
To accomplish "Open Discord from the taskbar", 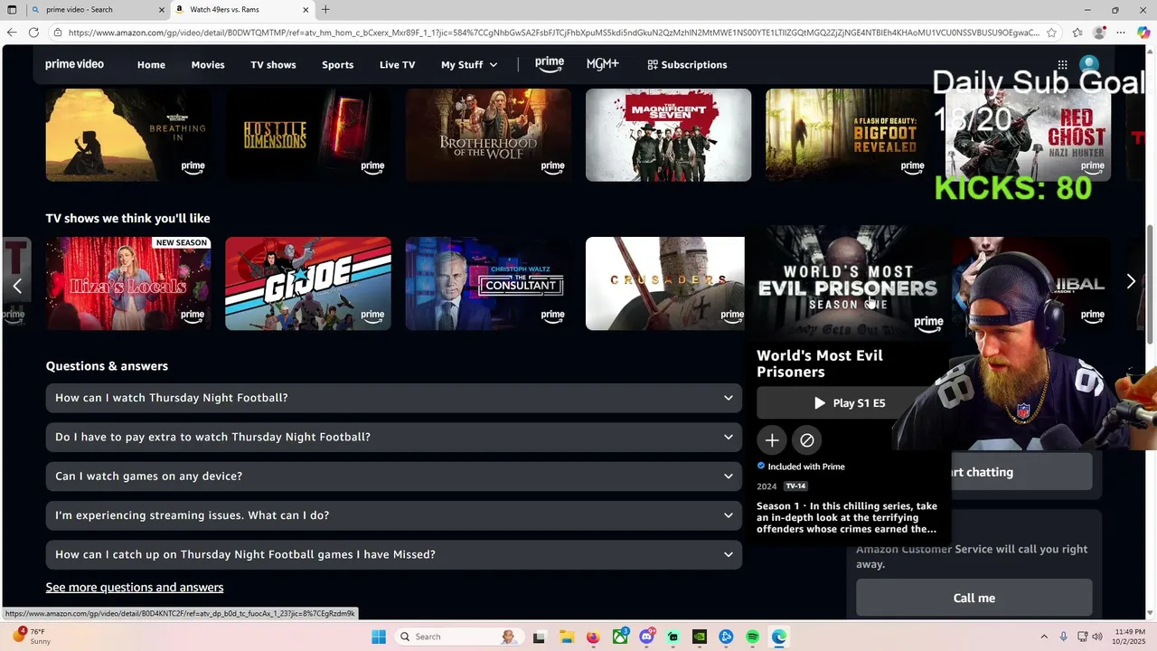I will click(646, 637).
